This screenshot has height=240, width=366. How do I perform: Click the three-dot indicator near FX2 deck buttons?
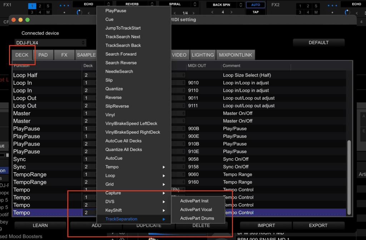point(332,5)
